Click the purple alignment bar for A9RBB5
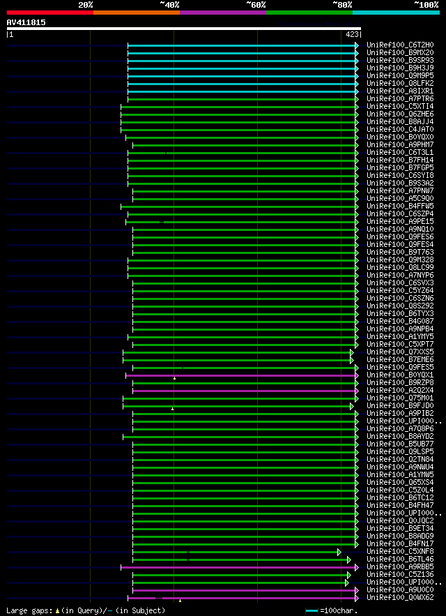The width and height of the screenshot is (446, 616). [x=238, y=568]
